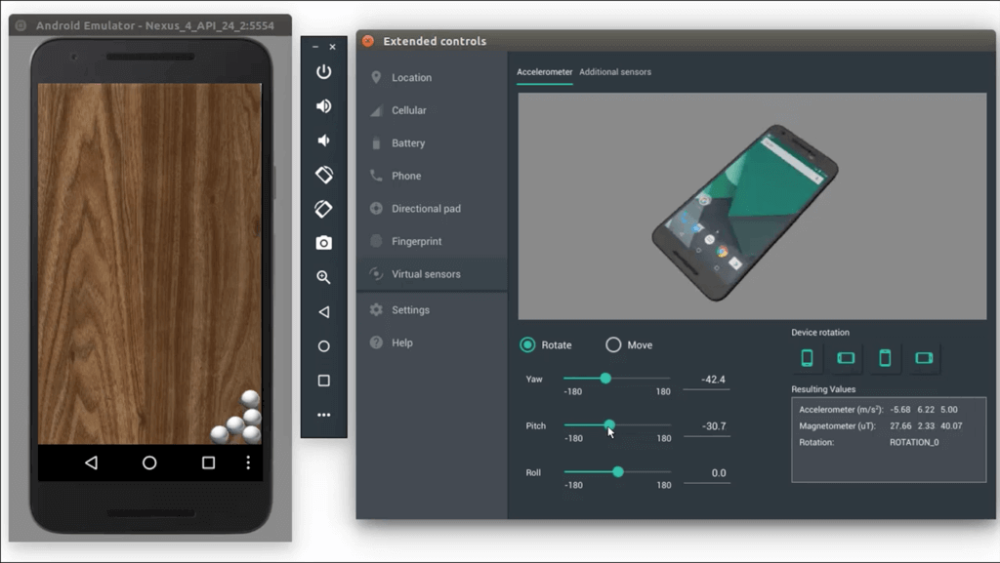Screen dimensions: 1000x563
Task: Select the Accelerometer tab
Action: pos(545,71)
